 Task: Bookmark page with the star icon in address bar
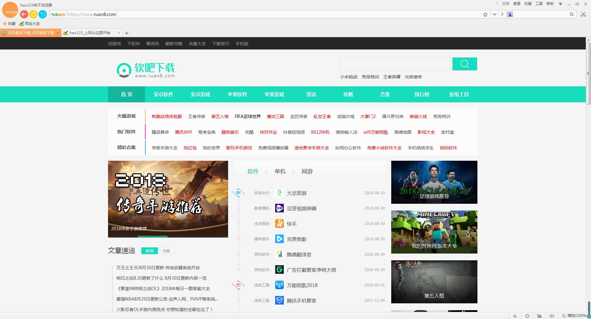pyautogui.click(x=485, y=14)
